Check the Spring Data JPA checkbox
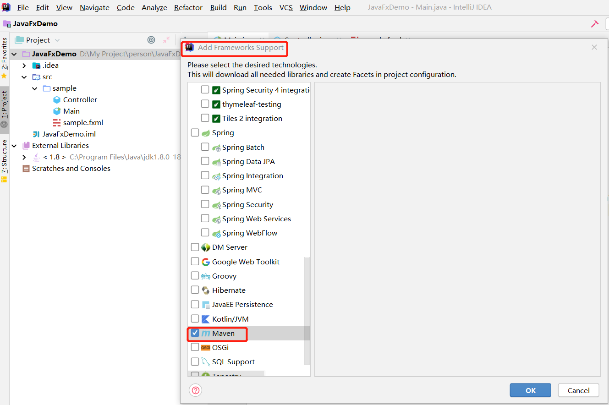Viewport: 609px width, 405px height. tap(205, 161)
